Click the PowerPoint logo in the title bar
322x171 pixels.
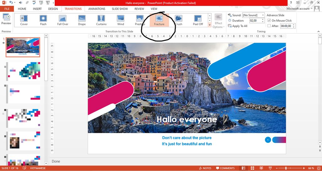click(4, 3)
